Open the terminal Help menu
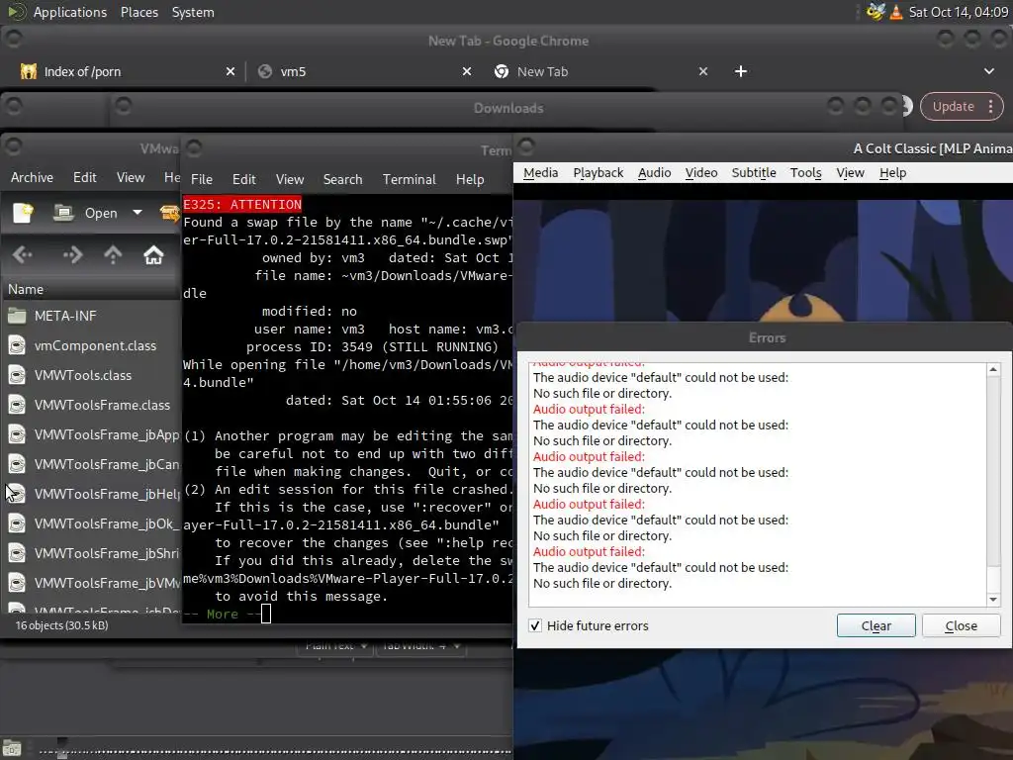1013x760 pixels. coord(470,179)
